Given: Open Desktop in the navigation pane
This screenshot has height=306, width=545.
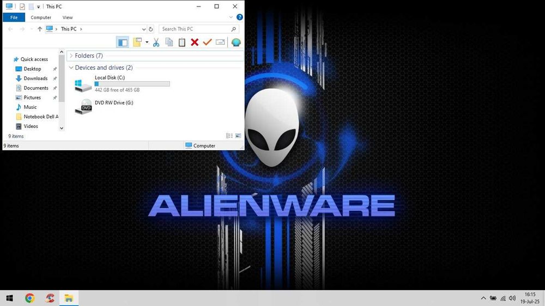Looking at the screenshot, I should (x=32, y=69).
